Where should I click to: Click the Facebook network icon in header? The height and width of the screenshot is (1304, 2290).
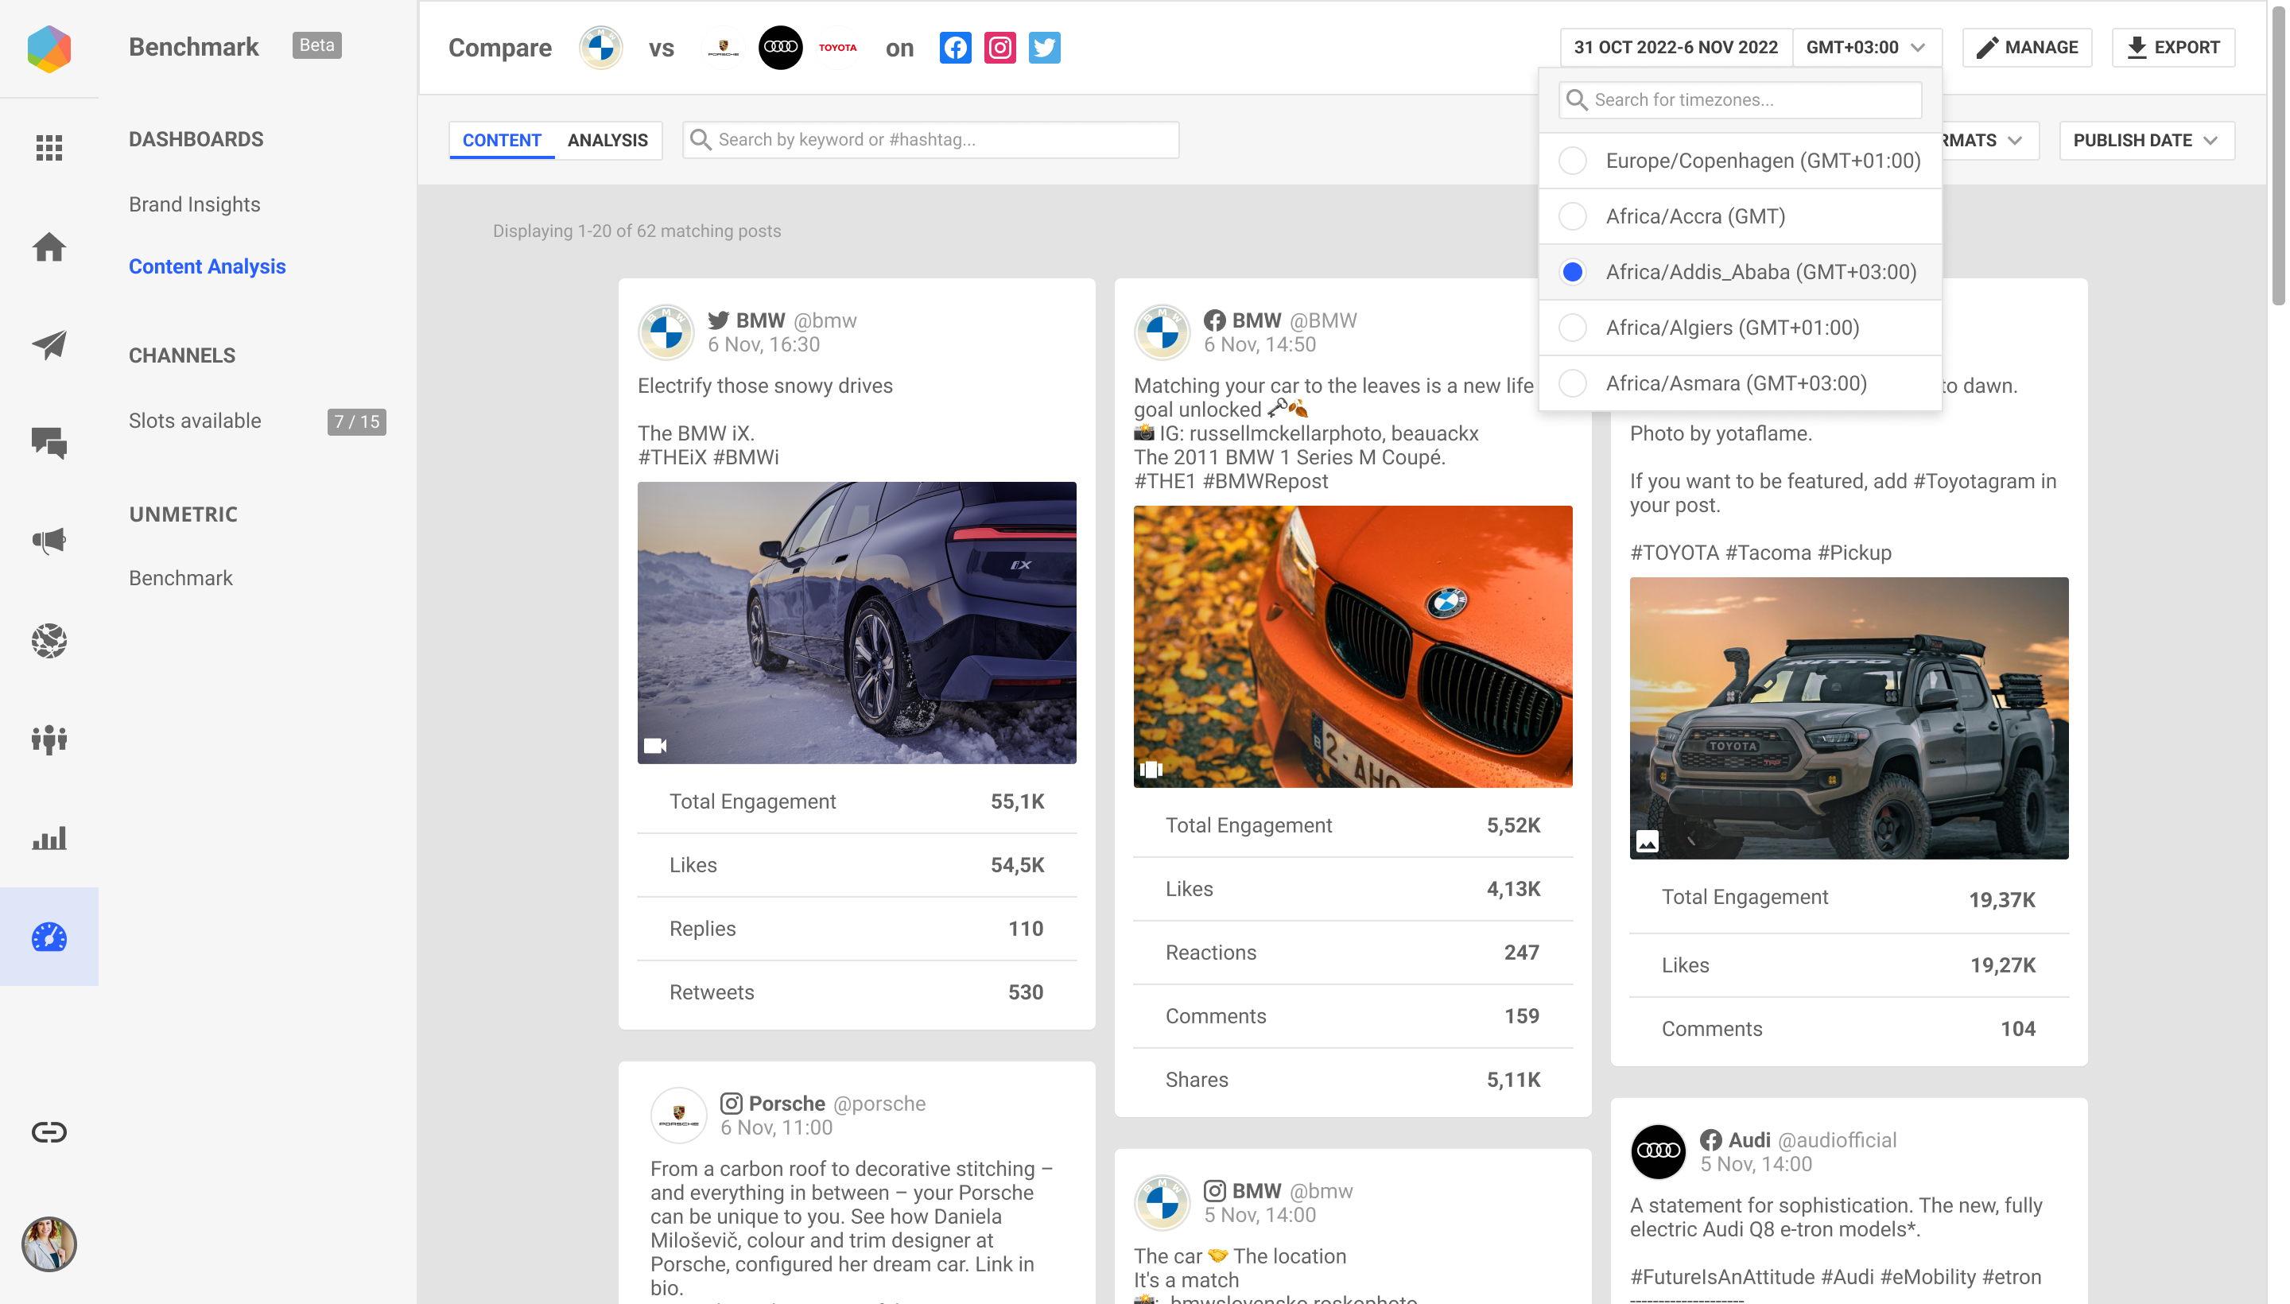pos(956,48)
